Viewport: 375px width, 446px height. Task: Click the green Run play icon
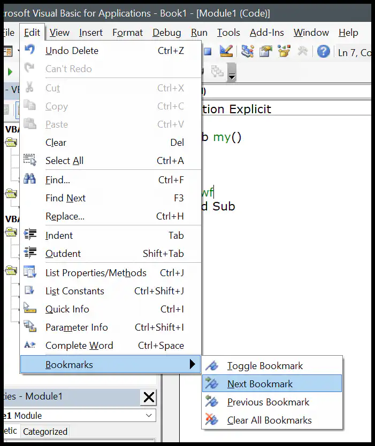coord(10,72)
